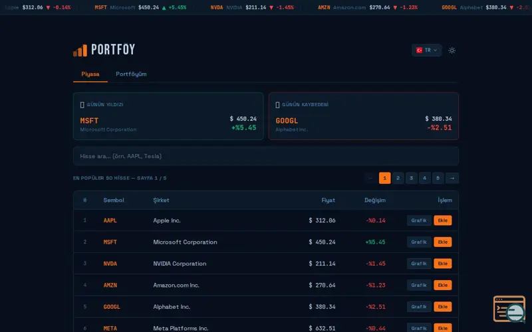The height and width of the screenshot is (332, 532).
Task: Go to pagination page 2
Action: 398,178
